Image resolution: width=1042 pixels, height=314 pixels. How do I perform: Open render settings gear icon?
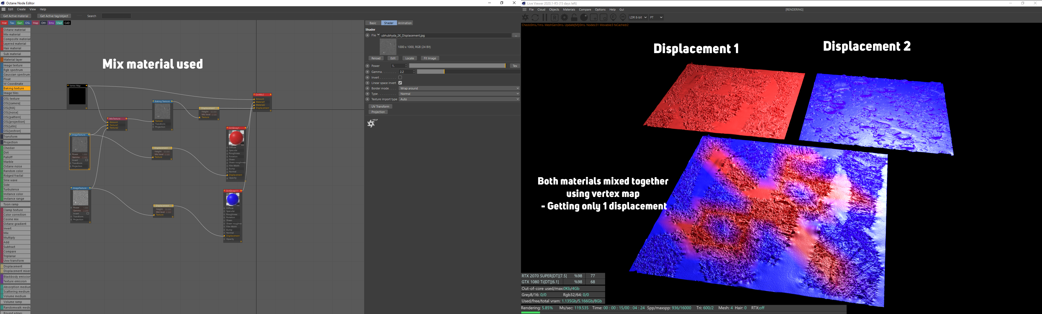(x=564, y=17)
